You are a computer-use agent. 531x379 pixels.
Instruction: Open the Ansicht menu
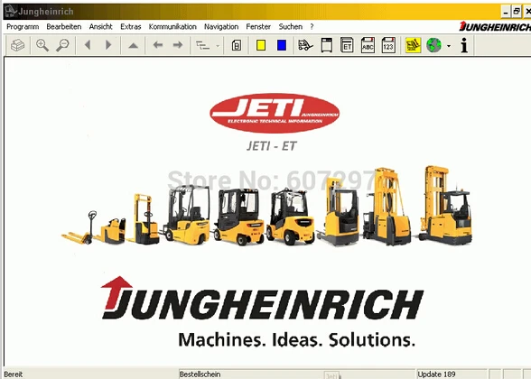(x=100, y=27)
